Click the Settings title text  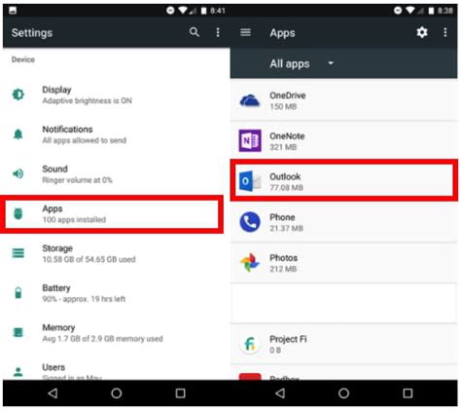click(x=32, y=33)
